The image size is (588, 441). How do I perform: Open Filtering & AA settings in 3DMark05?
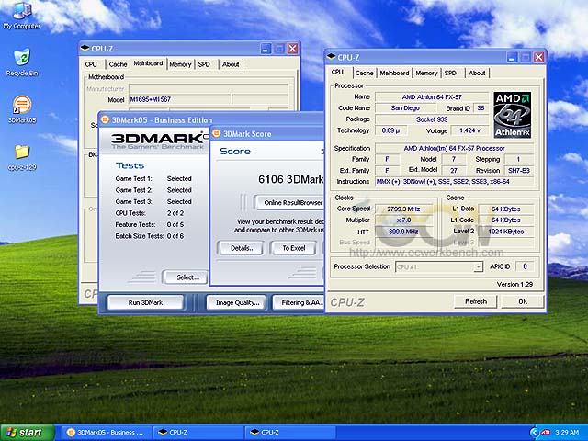click(x=300, y=302)
